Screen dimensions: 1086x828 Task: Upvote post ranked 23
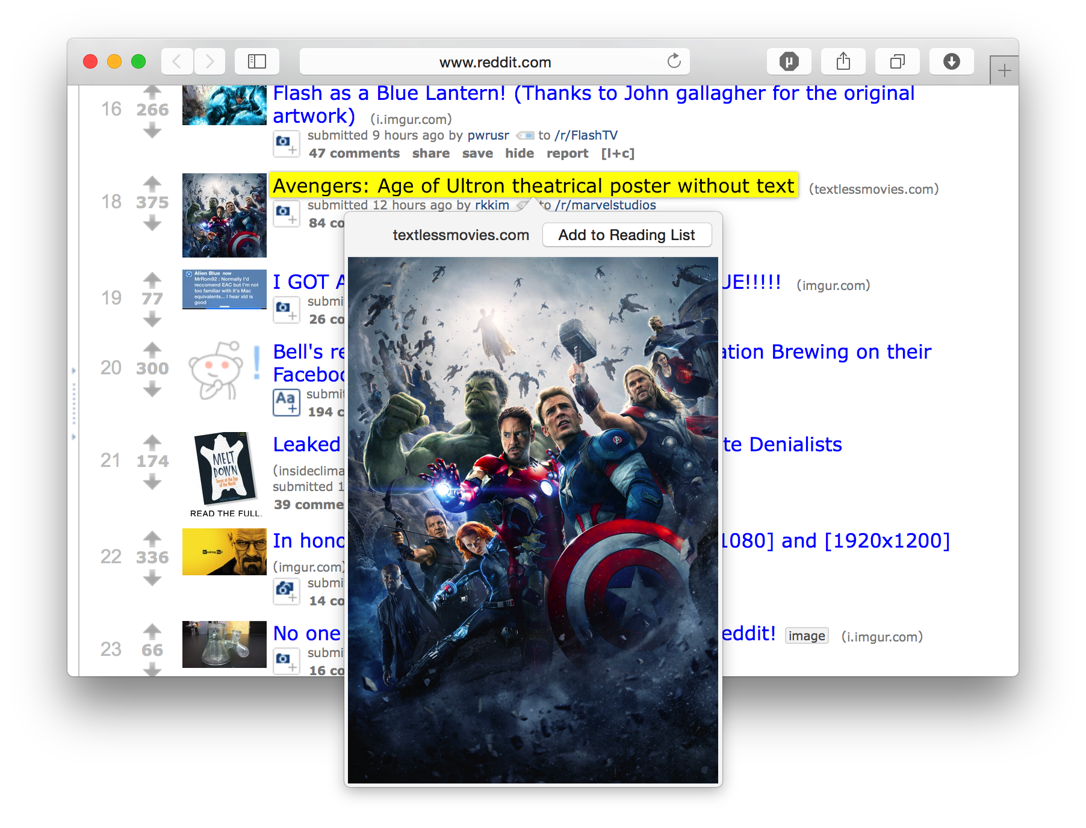tap(152, 631)
